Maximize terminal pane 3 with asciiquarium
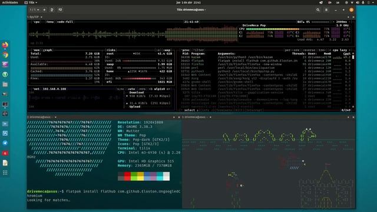The width and height of the screenshot is (377, 212). click(348, 117)
